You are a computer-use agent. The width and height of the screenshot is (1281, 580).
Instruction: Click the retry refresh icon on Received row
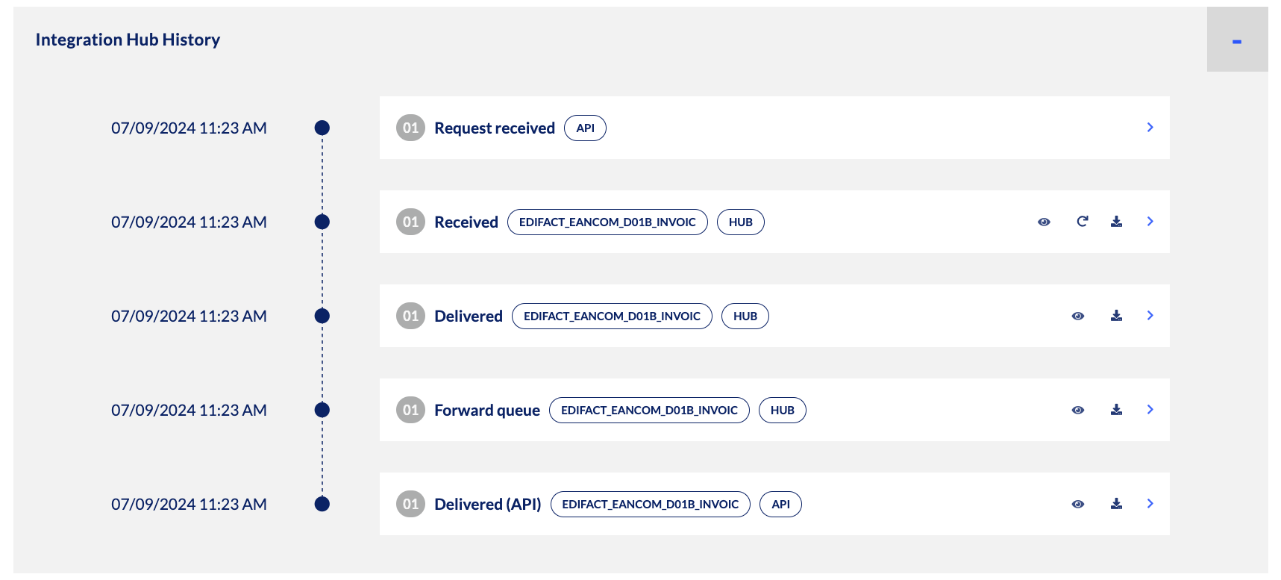click(x=1083, y=221)
